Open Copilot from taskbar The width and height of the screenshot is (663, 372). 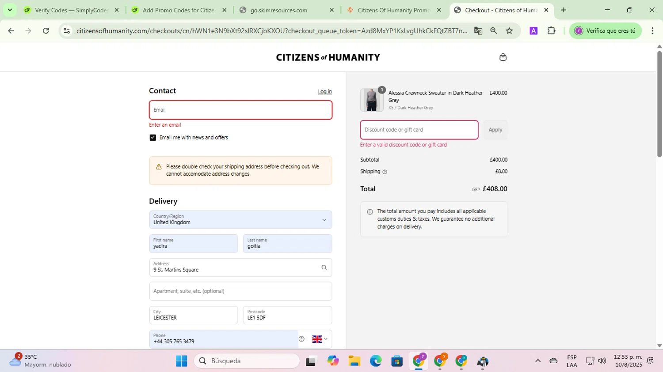[333, 361]
